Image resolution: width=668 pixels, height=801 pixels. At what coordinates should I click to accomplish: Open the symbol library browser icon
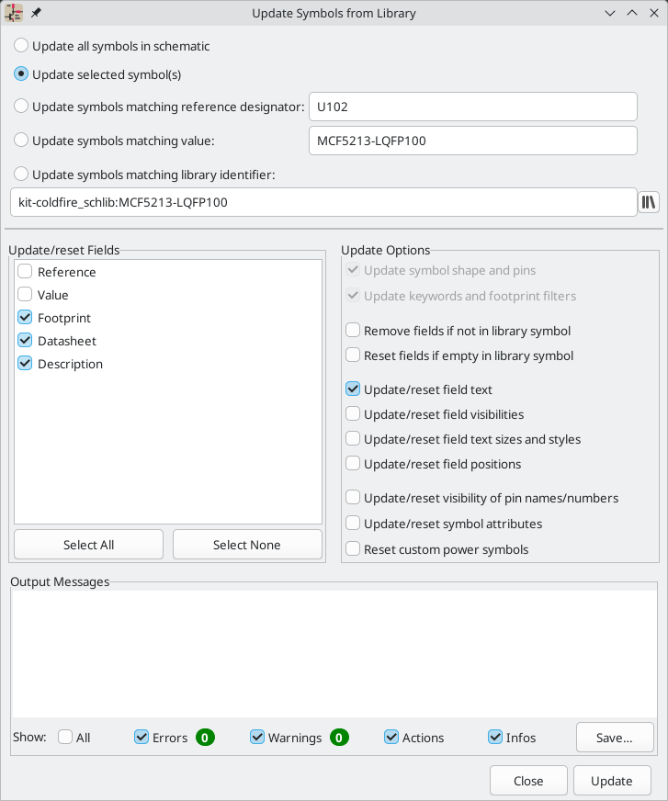point(649,202)
